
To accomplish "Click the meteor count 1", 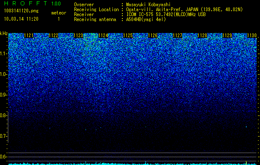I will (x=59, y=19).
